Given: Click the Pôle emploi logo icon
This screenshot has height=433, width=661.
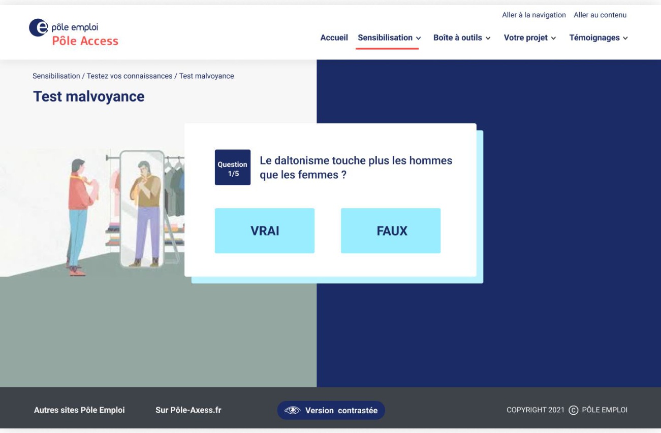Looking at the screenshot, I should (x=39, y=28).
